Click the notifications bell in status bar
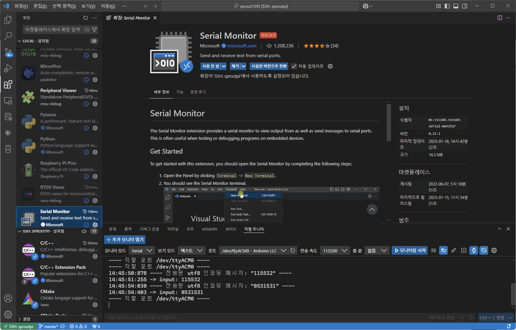 509,326
